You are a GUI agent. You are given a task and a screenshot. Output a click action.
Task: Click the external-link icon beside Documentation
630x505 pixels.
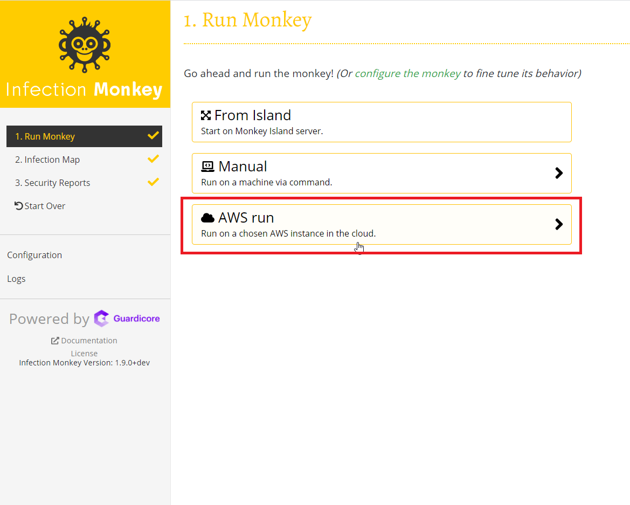tap(55, 341)
